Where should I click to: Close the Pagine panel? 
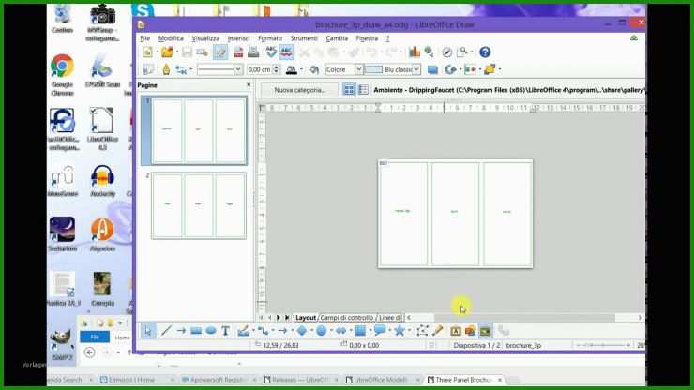point(249,84)
